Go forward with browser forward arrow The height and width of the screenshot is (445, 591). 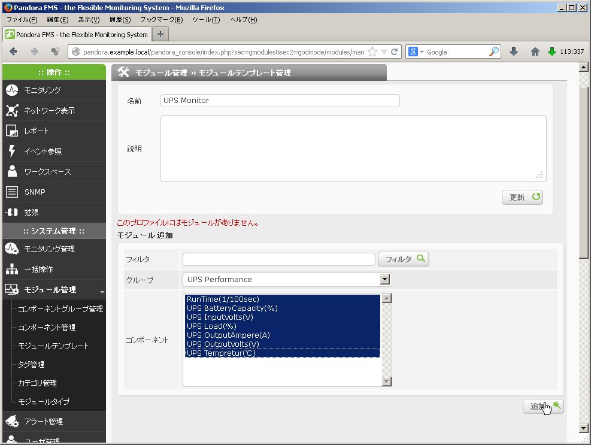(34, 52)
